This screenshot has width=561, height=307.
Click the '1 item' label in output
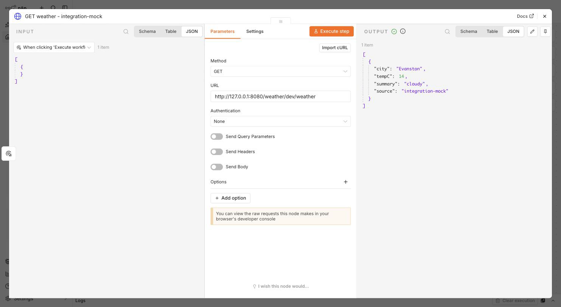367,45
